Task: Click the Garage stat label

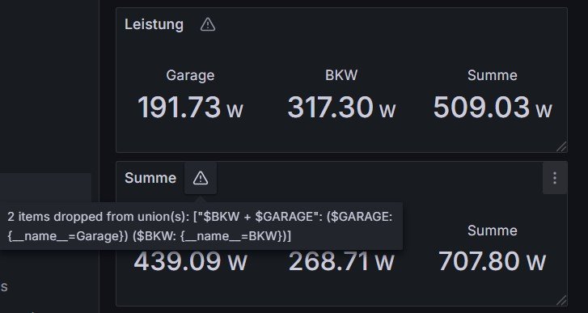Action: click(190, 75)
